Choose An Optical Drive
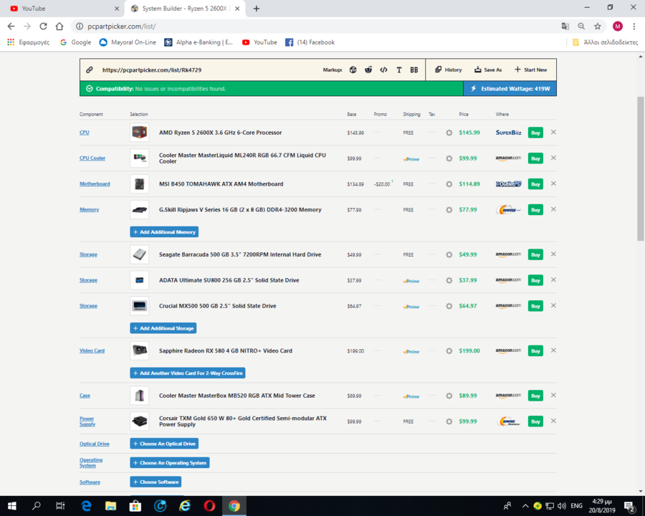This screenshot has height=516, width=645. pos(164,444)
